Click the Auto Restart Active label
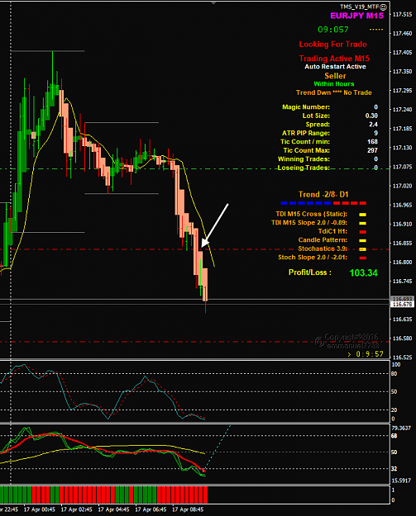 335,67
